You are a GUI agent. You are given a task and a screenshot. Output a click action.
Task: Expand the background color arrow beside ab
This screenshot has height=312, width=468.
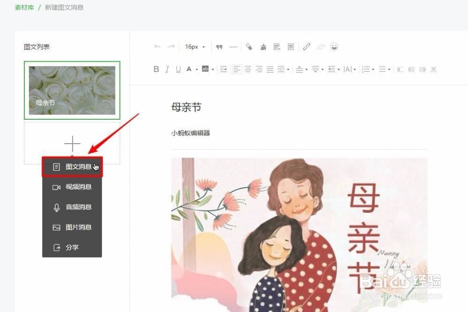coord(213,69)
